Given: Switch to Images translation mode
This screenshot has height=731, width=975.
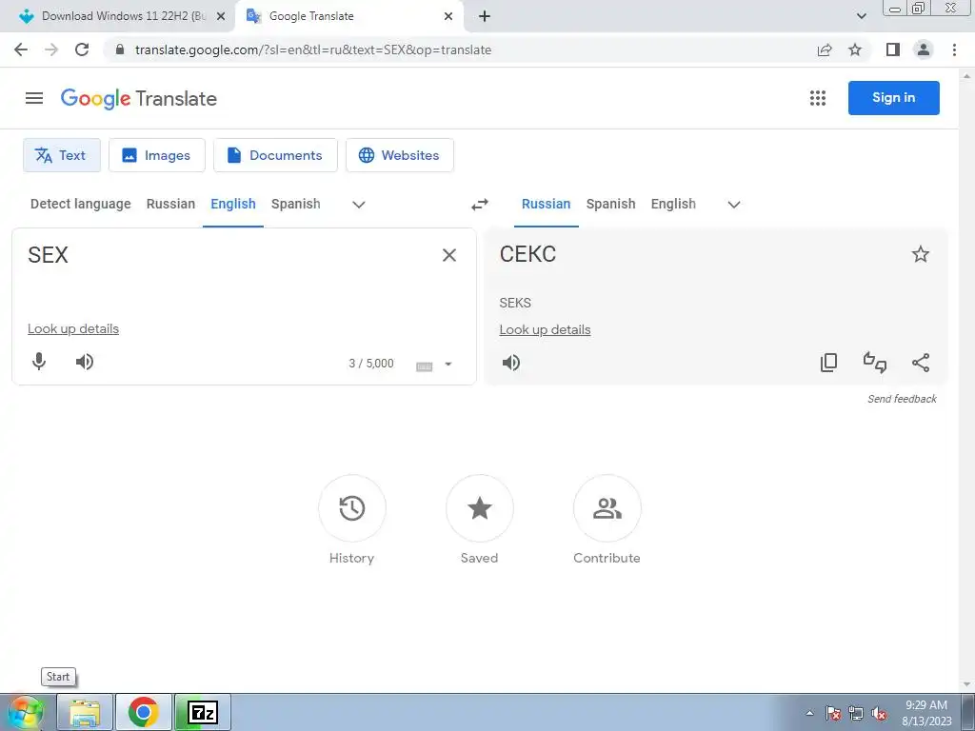Looking at the screenshot, I should (x=157, y=155).
